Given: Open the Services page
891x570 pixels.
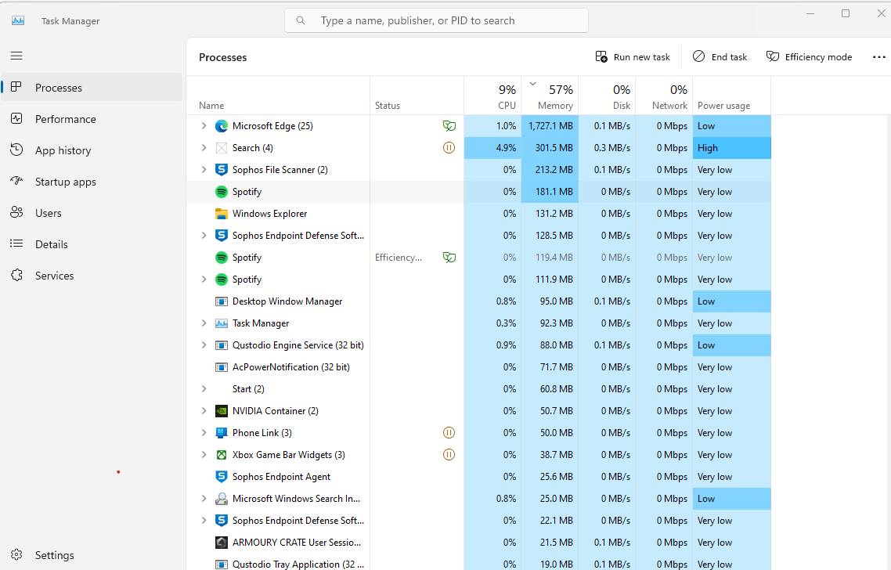Looking at the screenshot, I should (x=92, y=275).
